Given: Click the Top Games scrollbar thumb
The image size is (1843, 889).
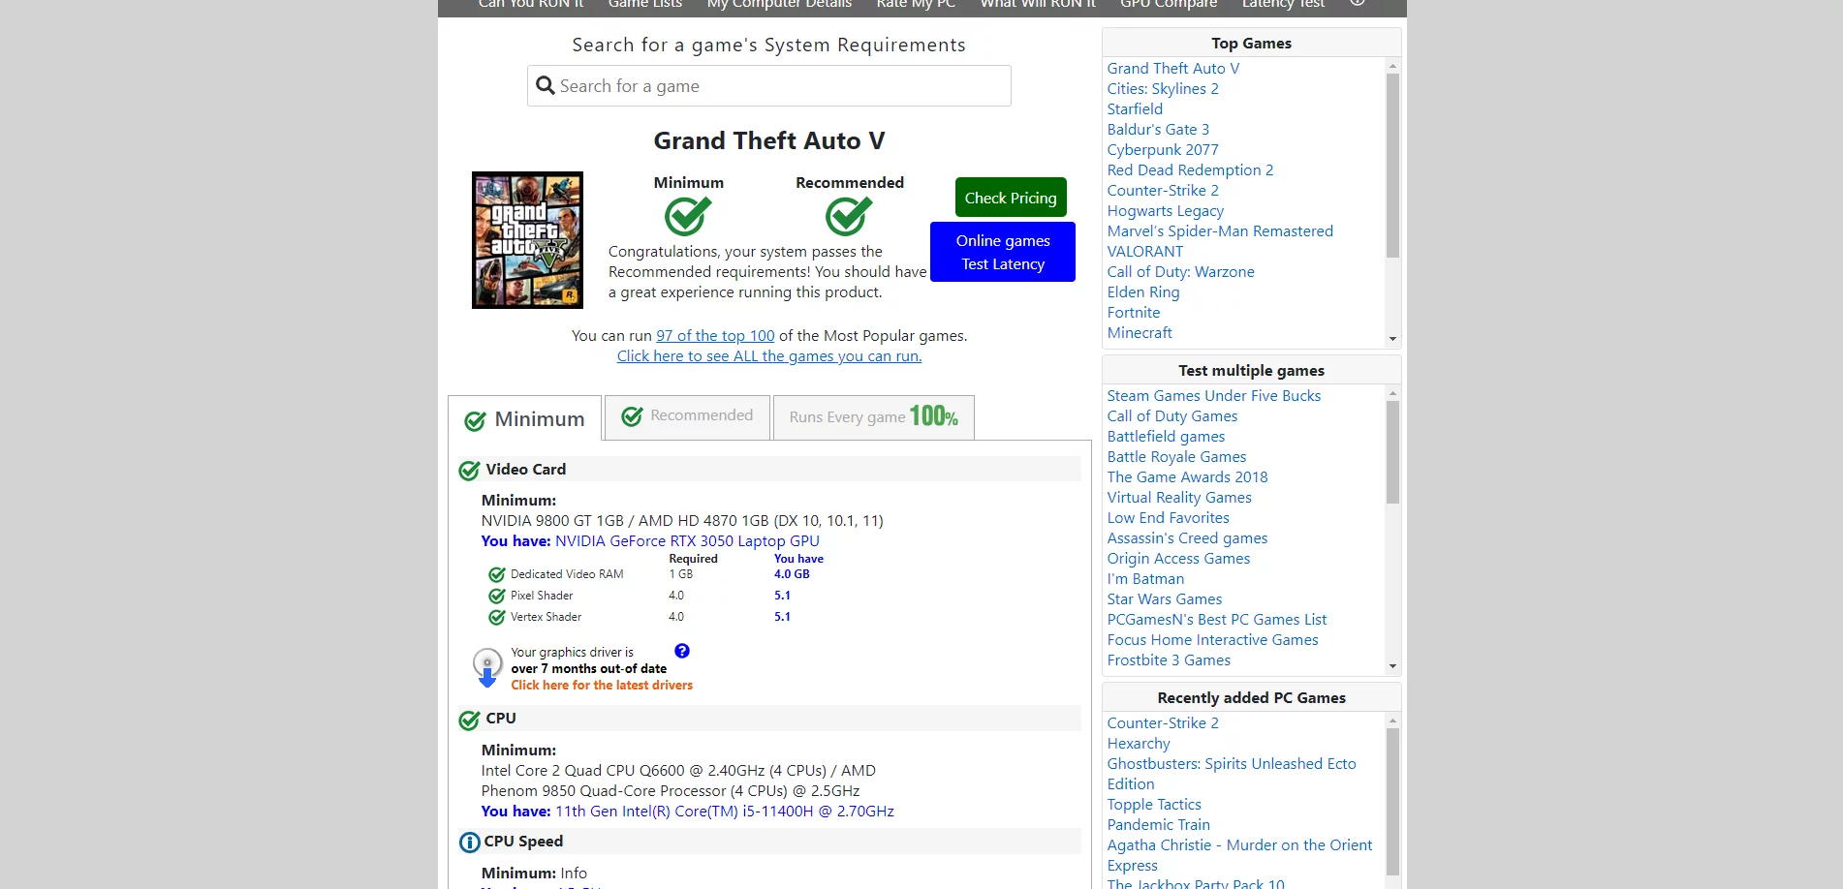Looking at the screenshot, I should pyautogui.click(x=1392, y=166).
